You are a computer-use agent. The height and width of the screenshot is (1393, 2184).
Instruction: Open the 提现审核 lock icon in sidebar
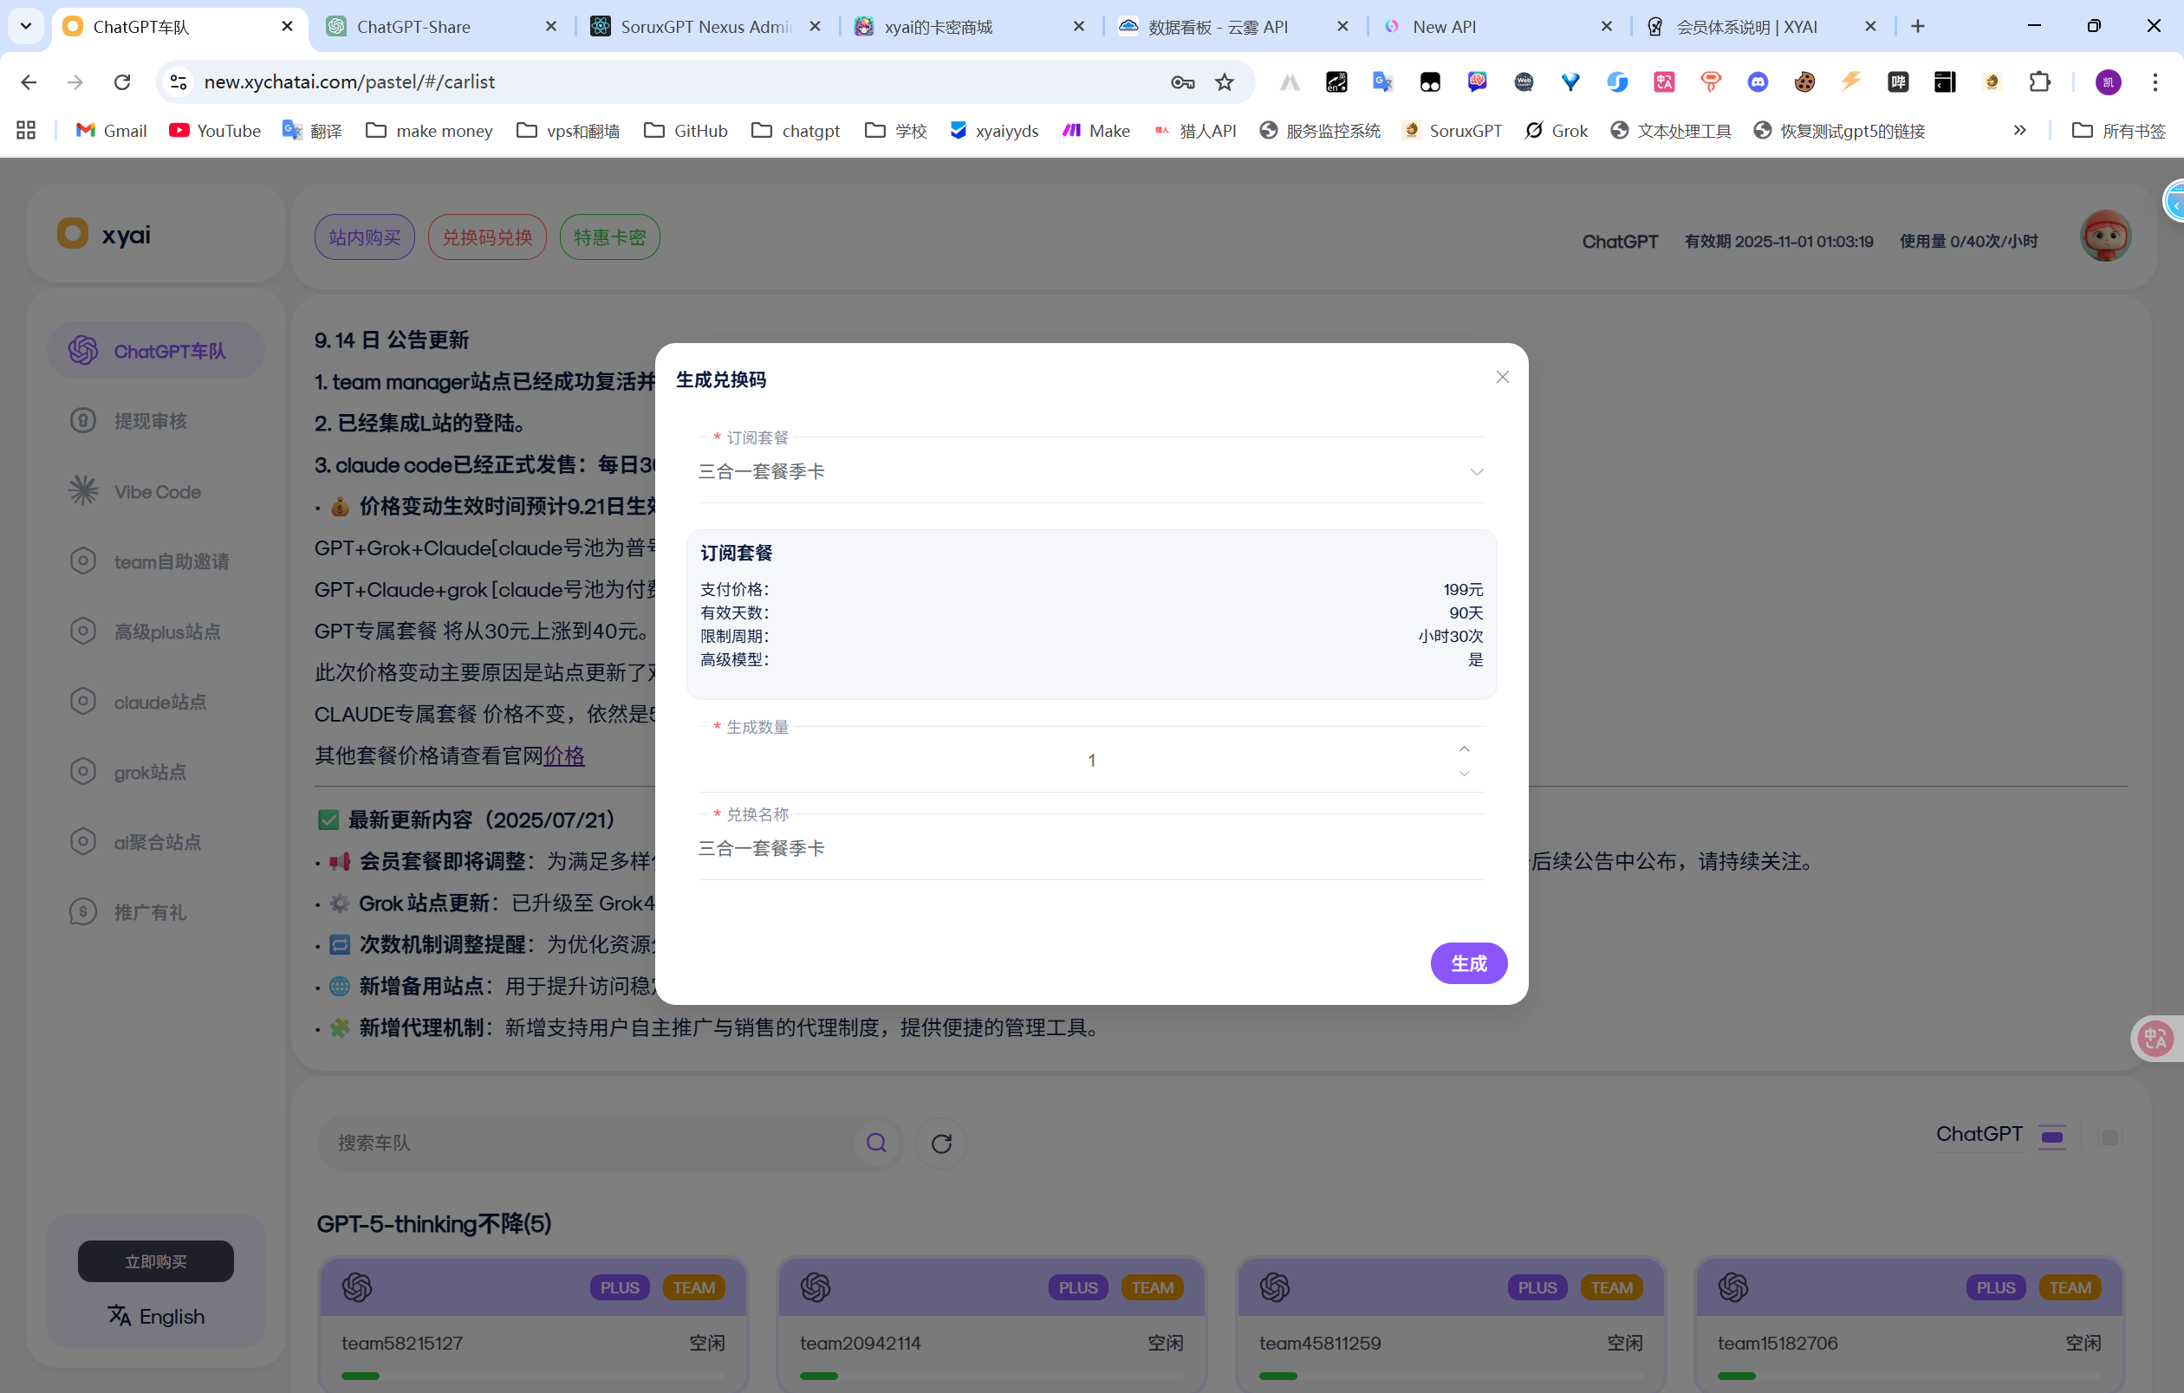click(x=82, y=419)
